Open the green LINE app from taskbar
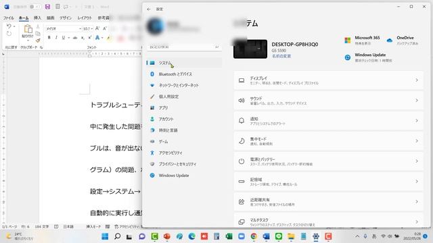This screenshot has width=433, height=243. point(279,236)
